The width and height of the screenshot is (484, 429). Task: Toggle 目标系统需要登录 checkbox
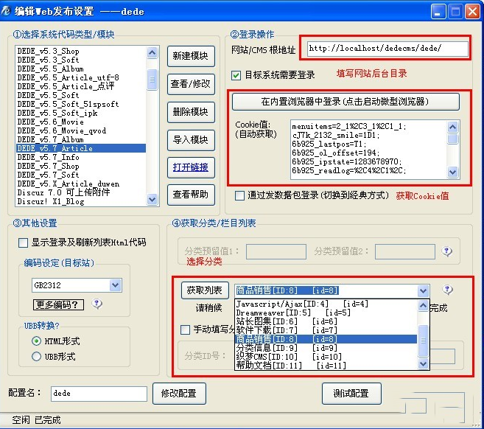click(236, 74)
